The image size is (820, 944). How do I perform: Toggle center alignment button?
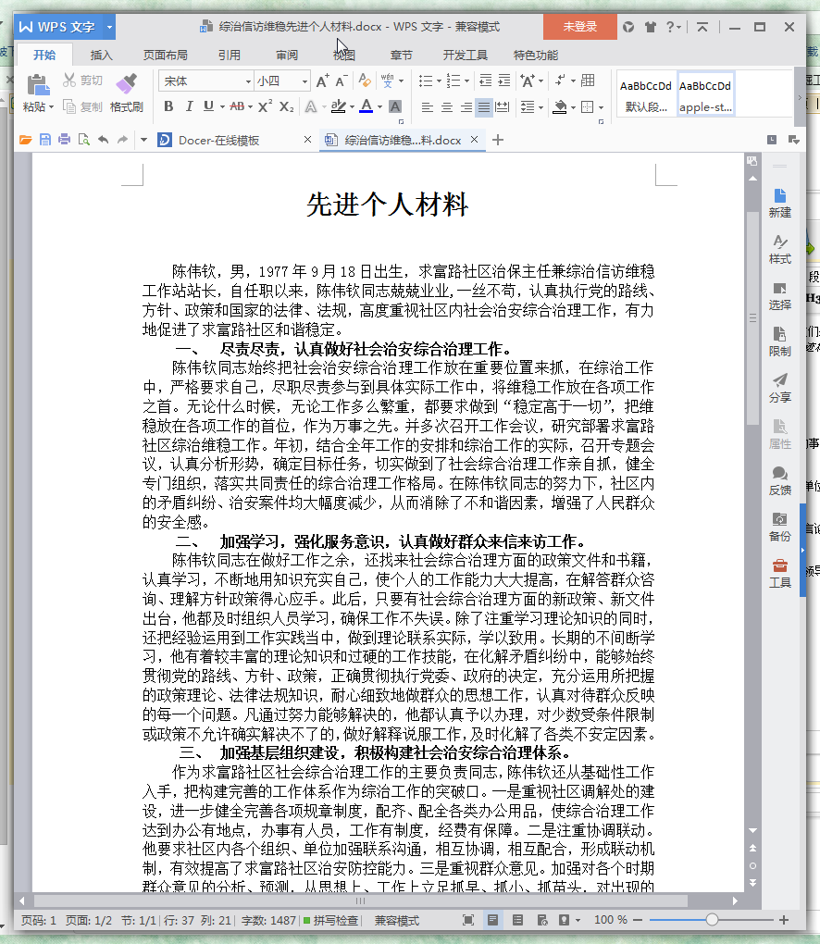point(447,107)
